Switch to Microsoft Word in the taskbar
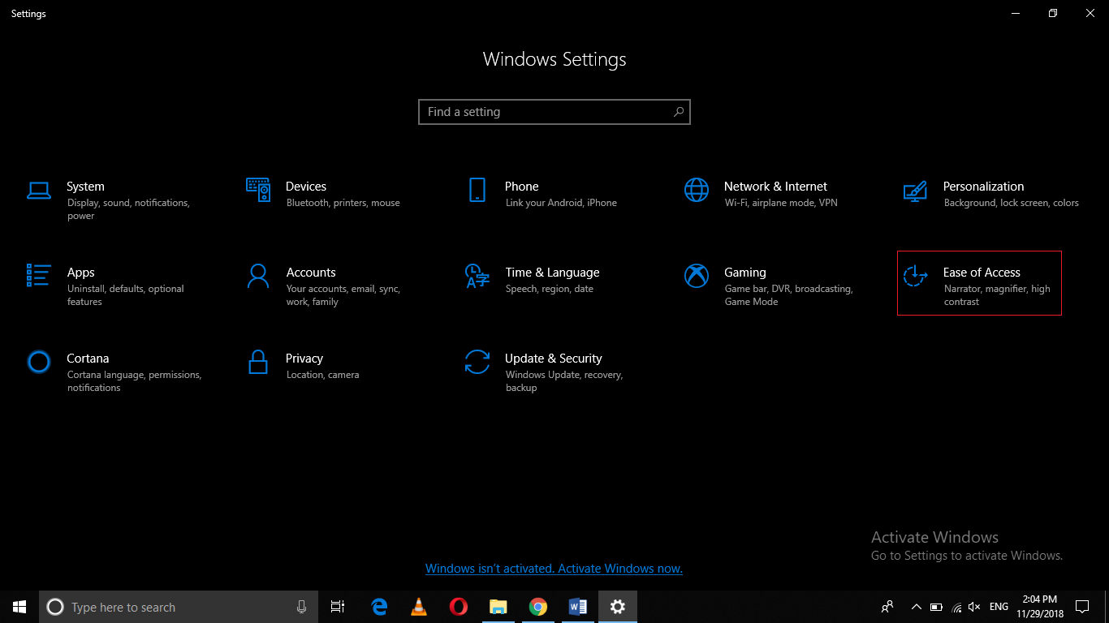Image resolution: width=1109 pixels, height=623 pixels. click(577, 607)
